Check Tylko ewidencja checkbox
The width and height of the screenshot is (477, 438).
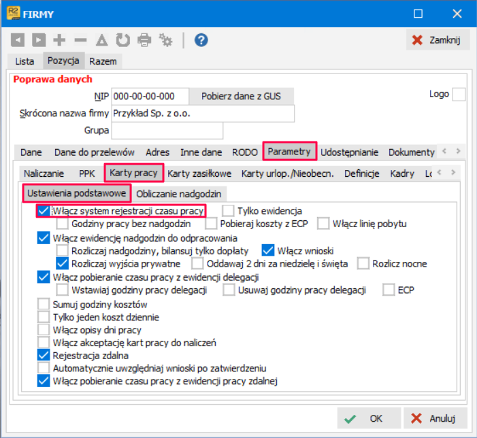(x=228, y=211)
